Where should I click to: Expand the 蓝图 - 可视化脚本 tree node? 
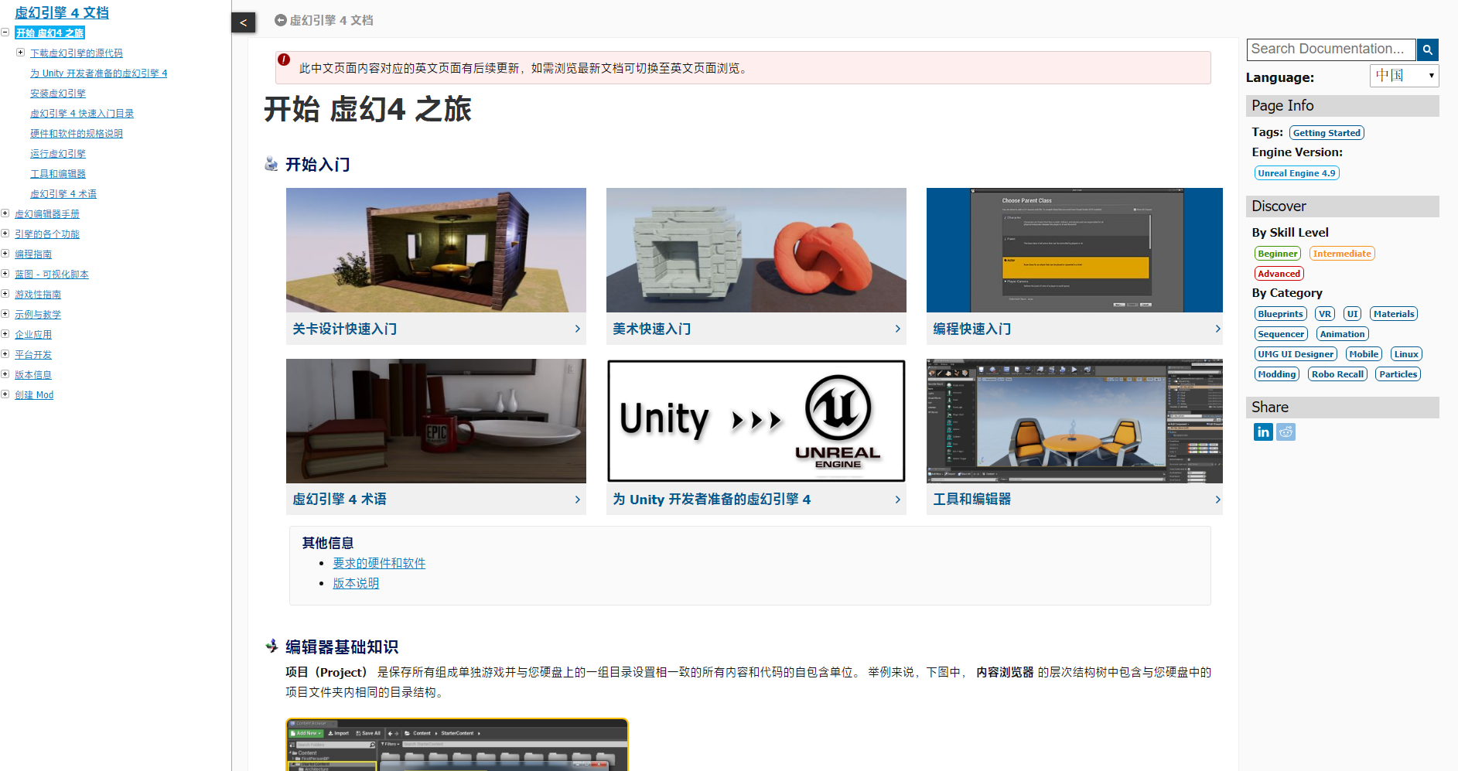pos(5,274)
